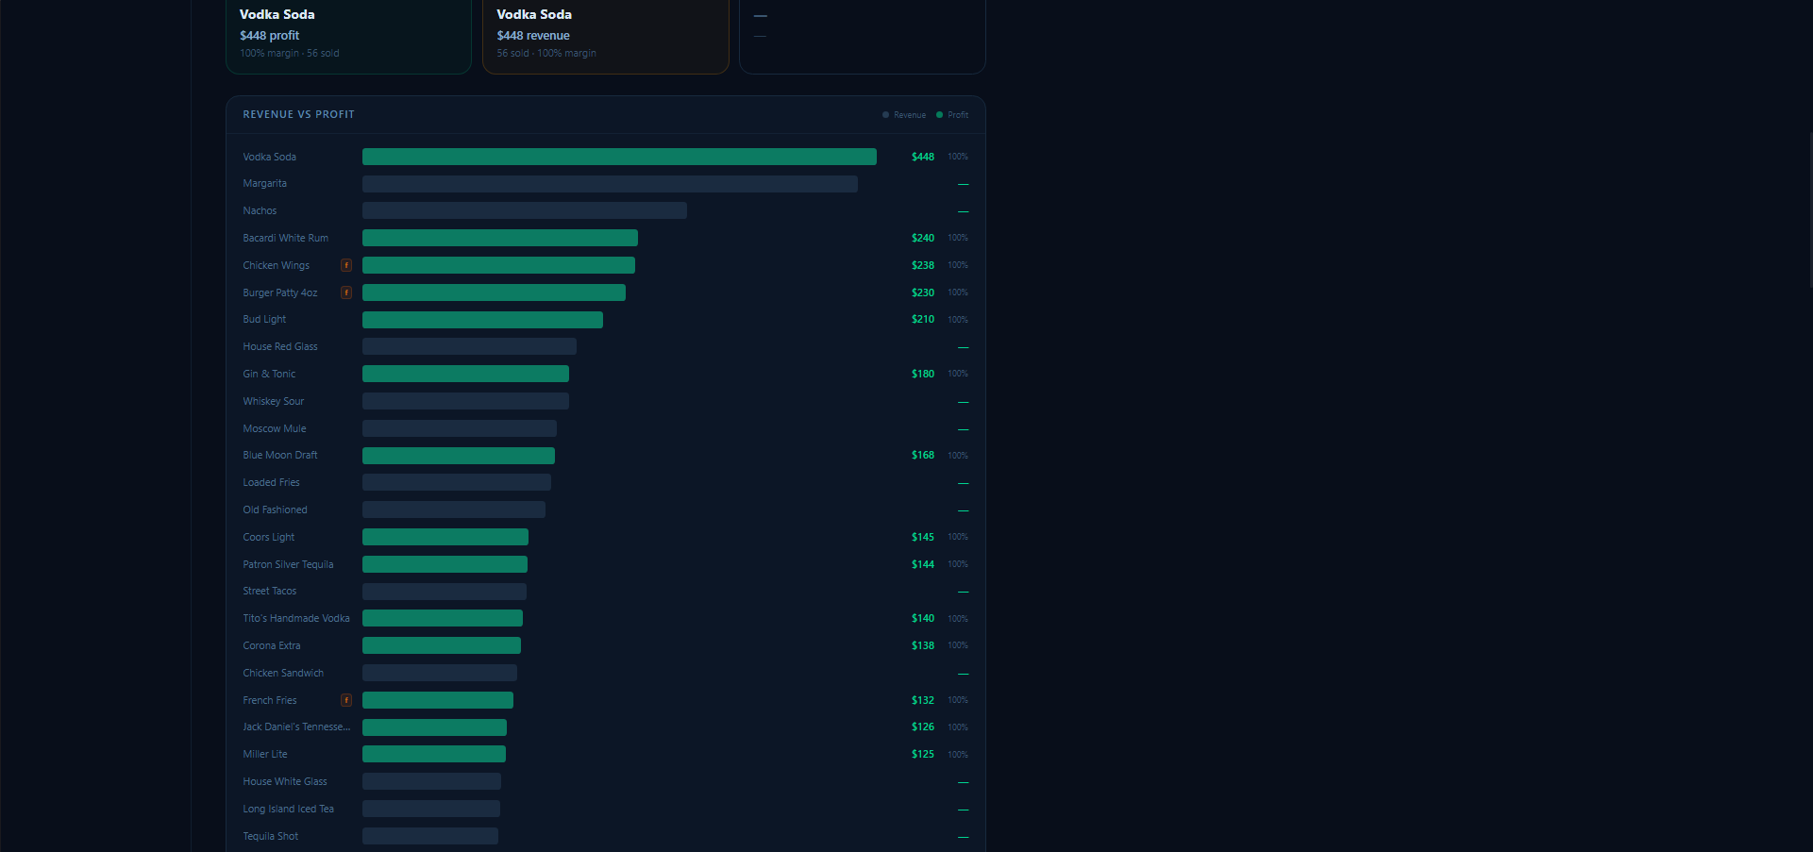
Task: Click the orange badge beside Burger Patty 4oz
Action: (x=346, y=292)
